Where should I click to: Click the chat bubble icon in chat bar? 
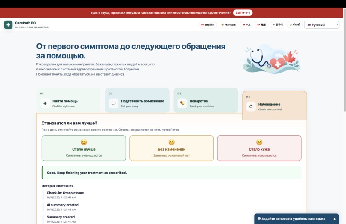[259, 219]
